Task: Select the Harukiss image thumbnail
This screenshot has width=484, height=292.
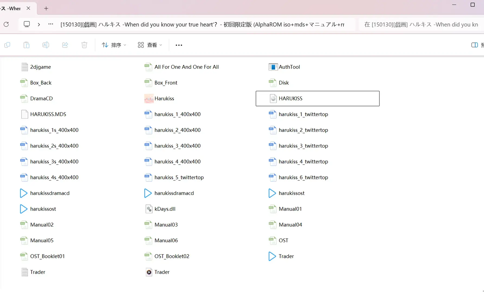Action: click(159, 98)
